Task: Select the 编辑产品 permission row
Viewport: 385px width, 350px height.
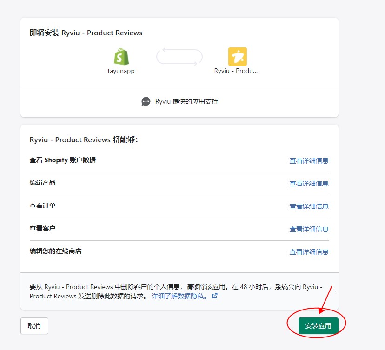Action: pyautogui.click(x=179, y=184)
